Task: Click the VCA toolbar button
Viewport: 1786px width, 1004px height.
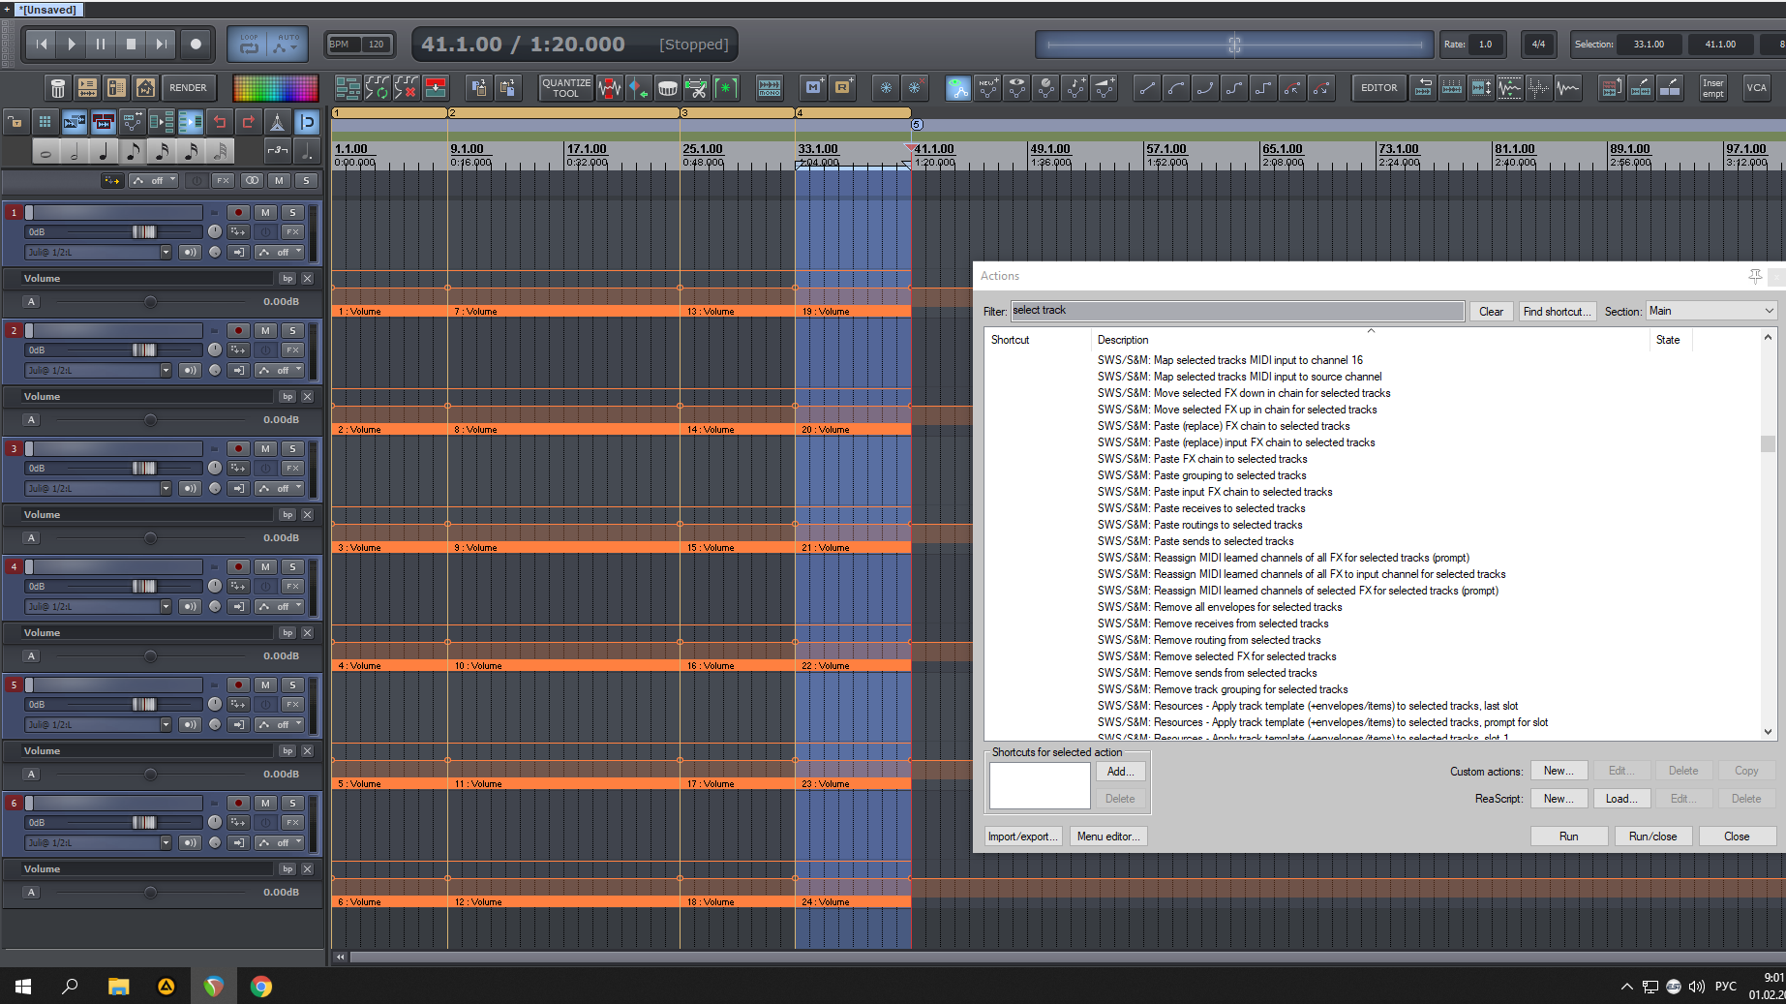Action: [x=1756, y=88]
